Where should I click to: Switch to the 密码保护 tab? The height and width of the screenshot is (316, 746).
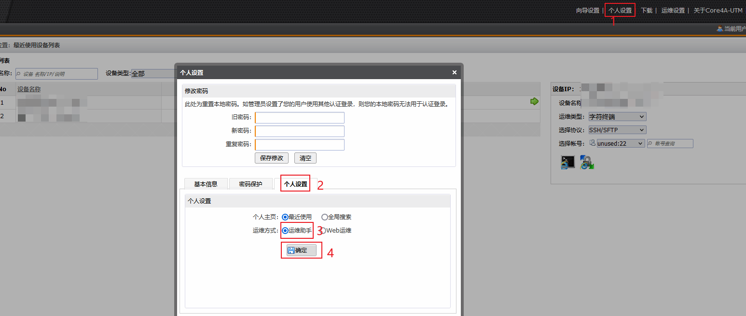(x=250, y=184)
